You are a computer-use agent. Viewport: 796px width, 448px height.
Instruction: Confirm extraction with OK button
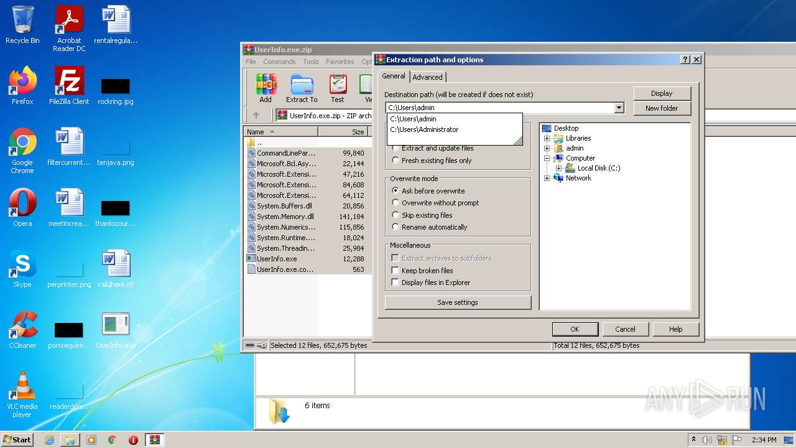[575, 329]
